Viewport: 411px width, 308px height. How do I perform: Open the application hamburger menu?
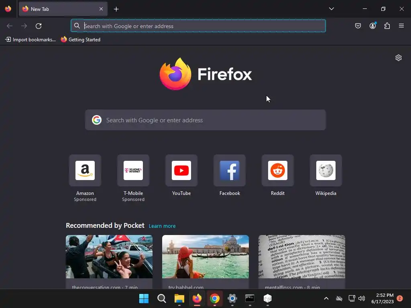401,26
